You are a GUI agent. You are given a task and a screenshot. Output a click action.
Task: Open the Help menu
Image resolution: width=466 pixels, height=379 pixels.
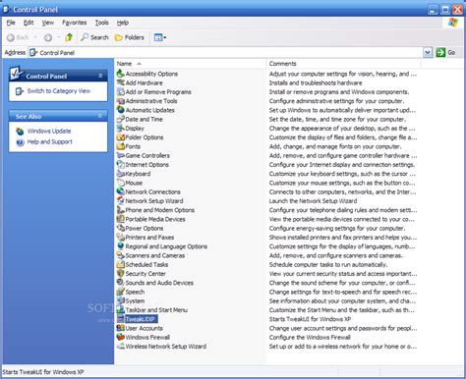(x=123, y=23)
